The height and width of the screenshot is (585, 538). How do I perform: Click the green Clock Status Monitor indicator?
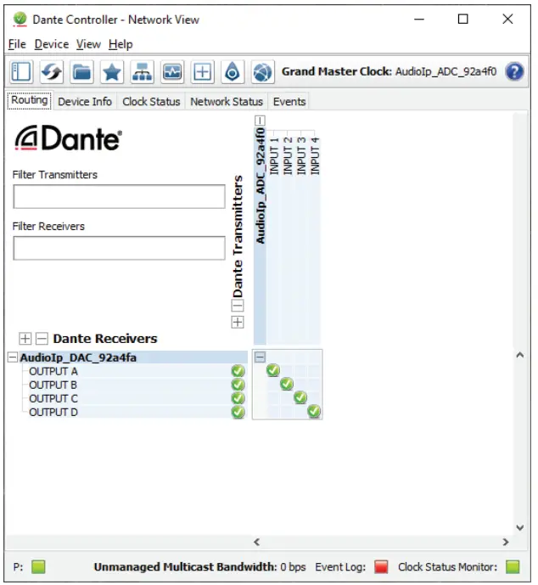point(513,566)
